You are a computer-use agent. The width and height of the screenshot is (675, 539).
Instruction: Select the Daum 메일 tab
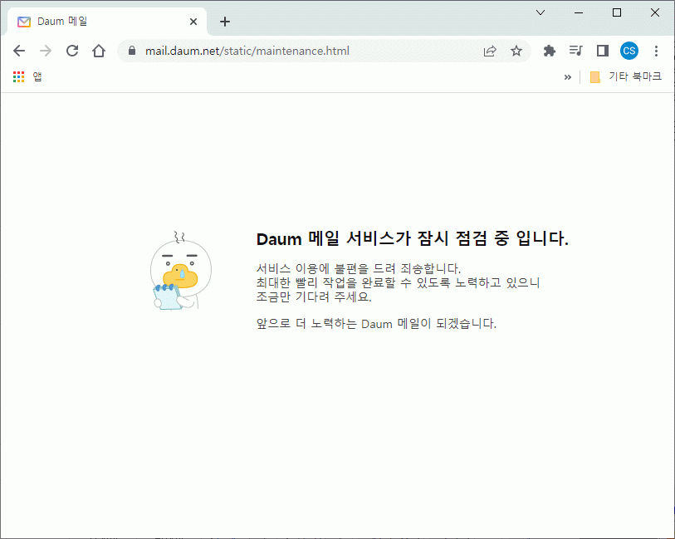click(x=107, y=22)
